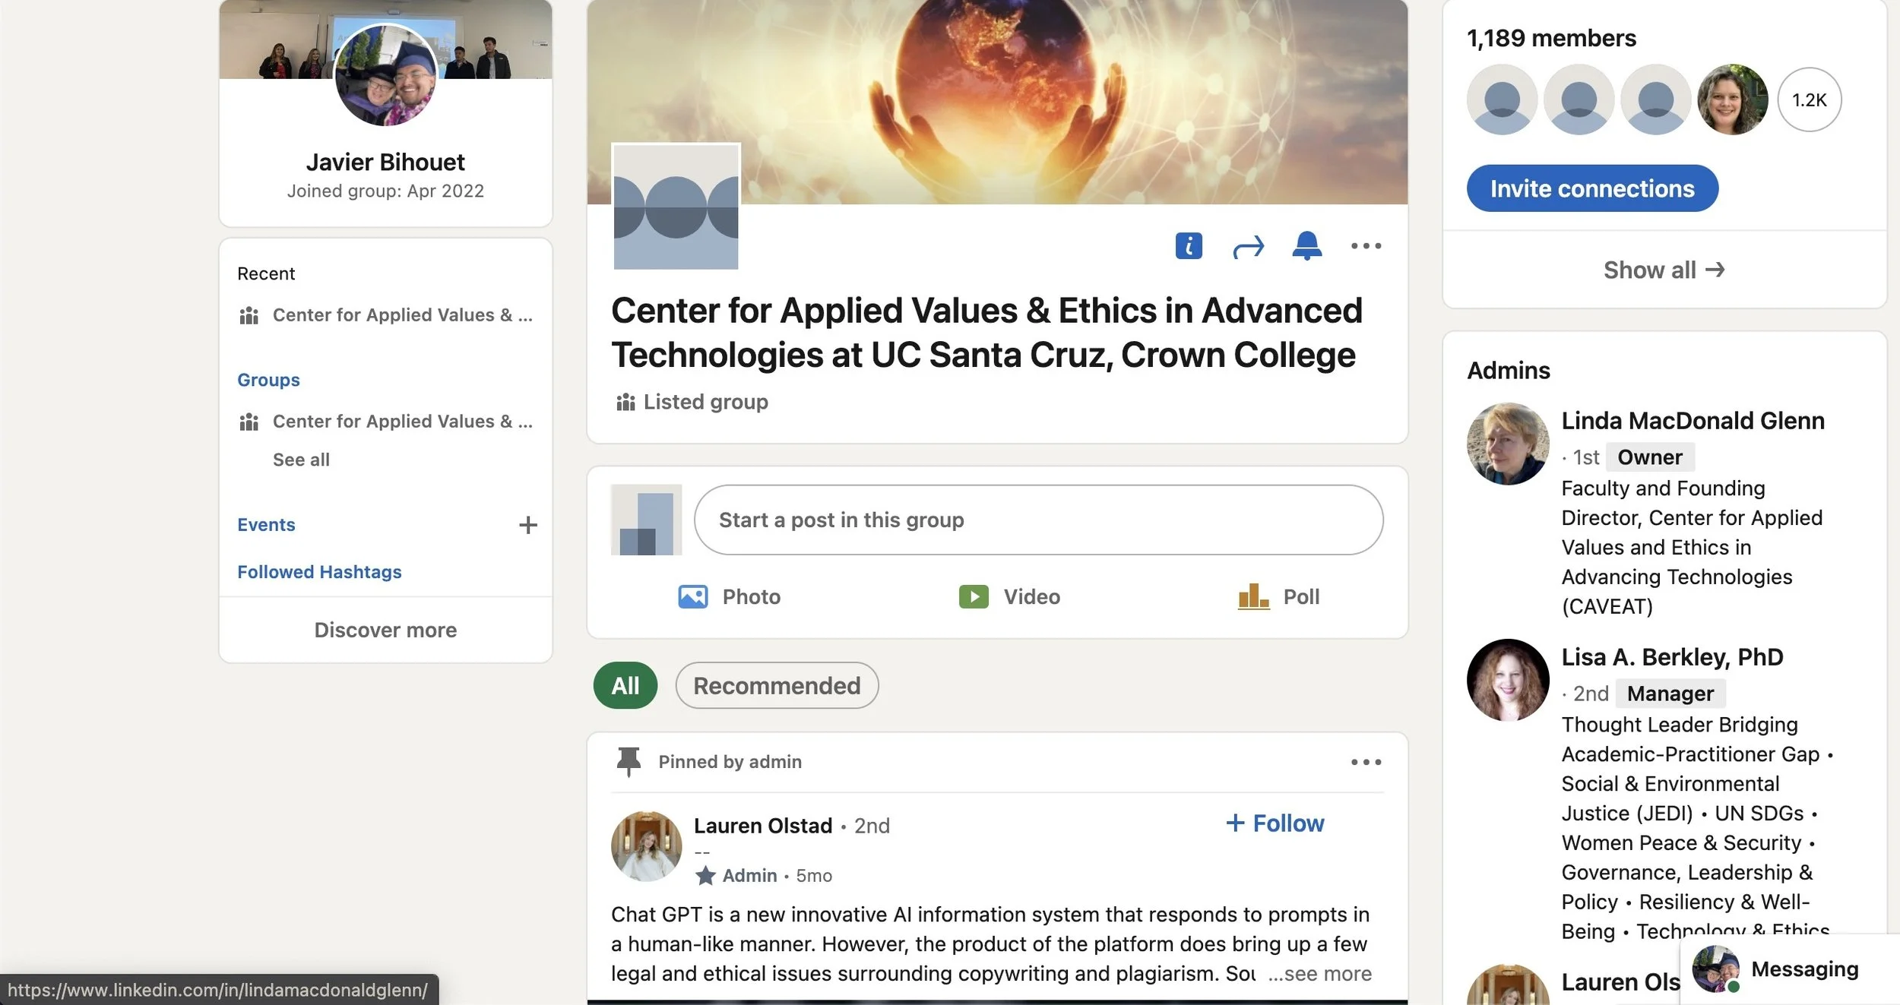Open the Followed Hashtags link

click(x=319, y=572)
